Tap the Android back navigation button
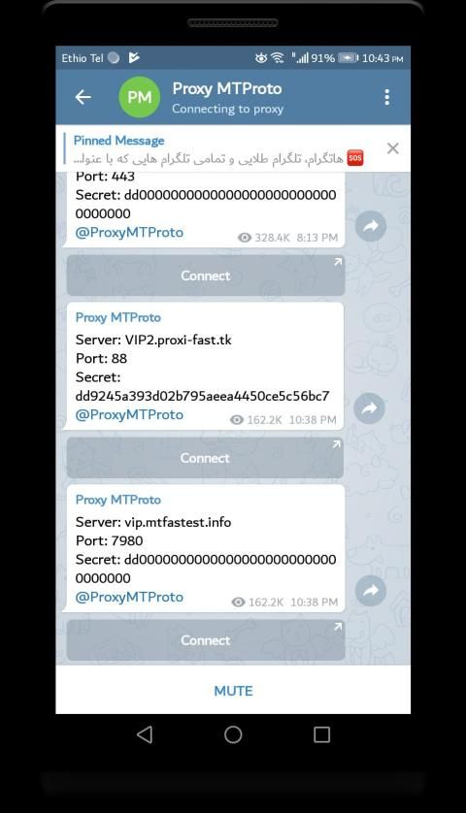 (145, 734)
